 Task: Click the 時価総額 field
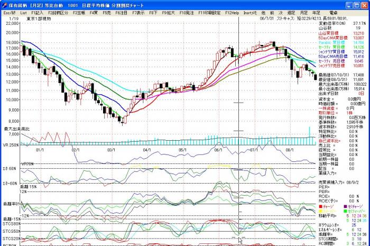[x=341, y=104]
